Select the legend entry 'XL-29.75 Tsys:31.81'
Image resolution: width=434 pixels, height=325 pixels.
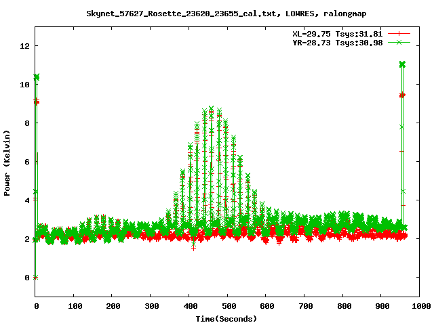click(338, 34)
